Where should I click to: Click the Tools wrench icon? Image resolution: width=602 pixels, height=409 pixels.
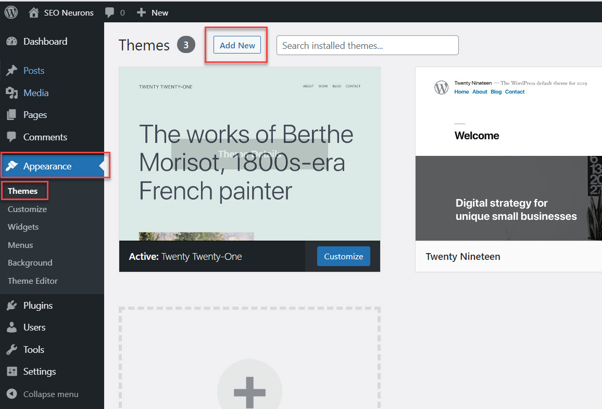[x=12, y=349]
